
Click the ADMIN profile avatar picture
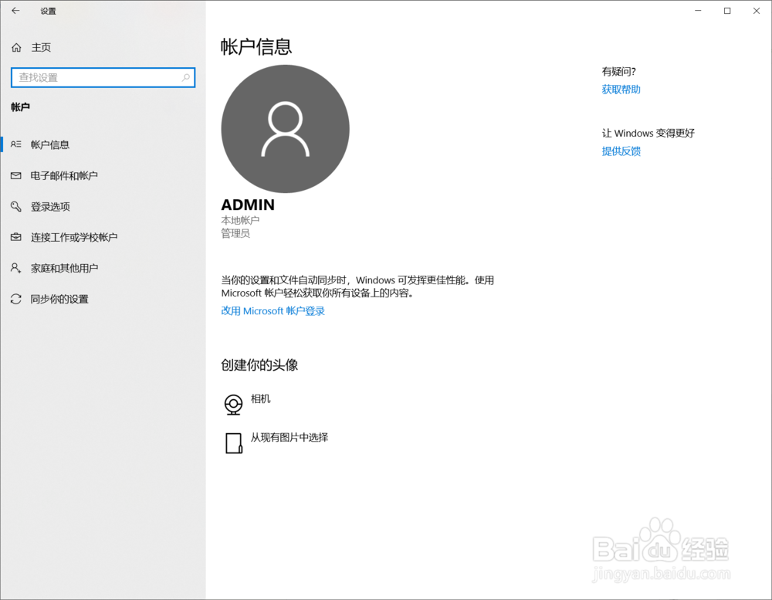point(285,129)
